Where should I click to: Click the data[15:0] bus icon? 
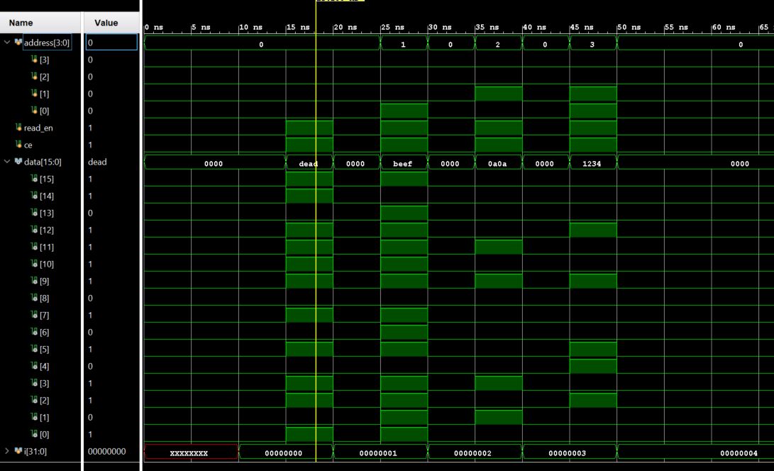pyautogui.click(x=18, y=162)
